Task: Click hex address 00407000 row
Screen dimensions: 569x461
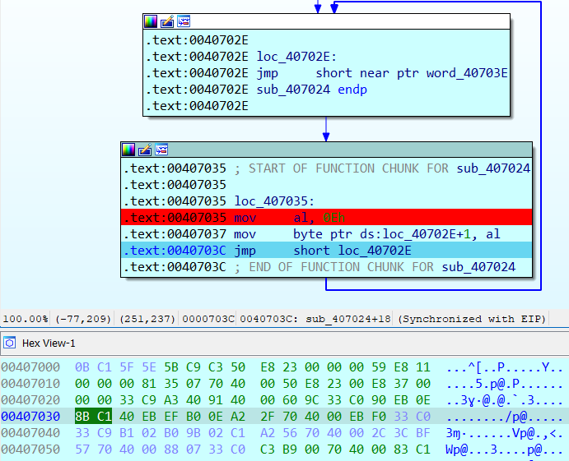Action: (30, 367)
